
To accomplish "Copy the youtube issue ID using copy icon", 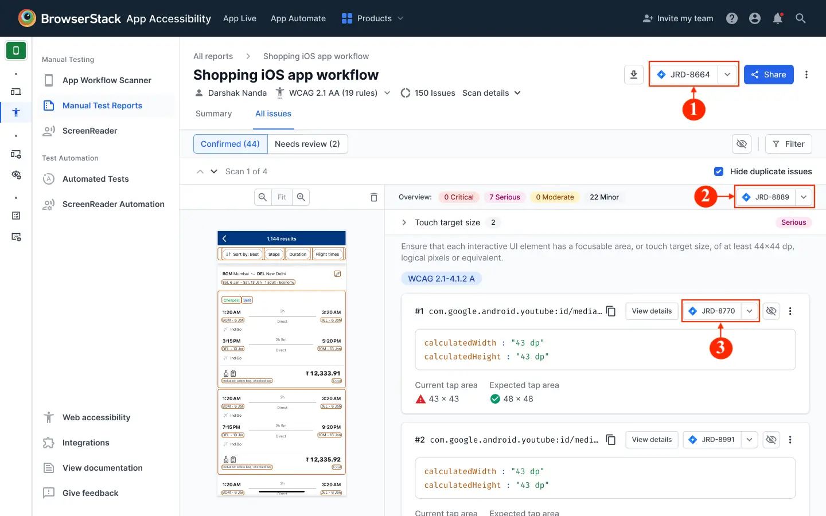I will coord(611,311).
